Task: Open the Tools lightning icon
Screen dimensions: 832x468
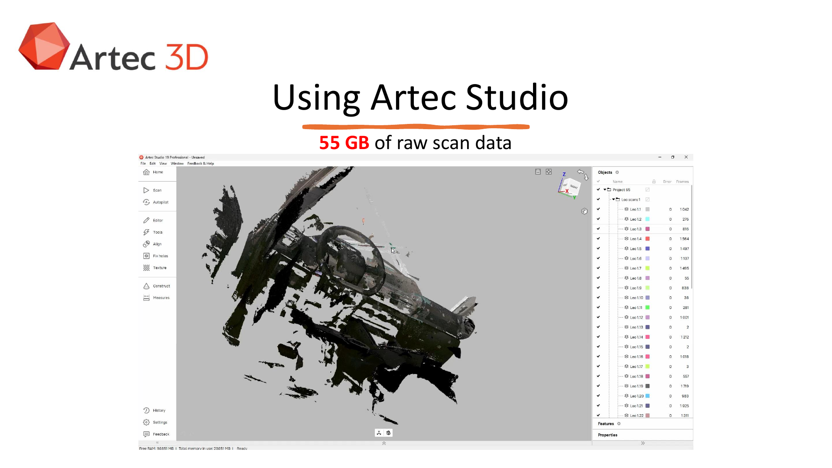Action: pos(146,232)
